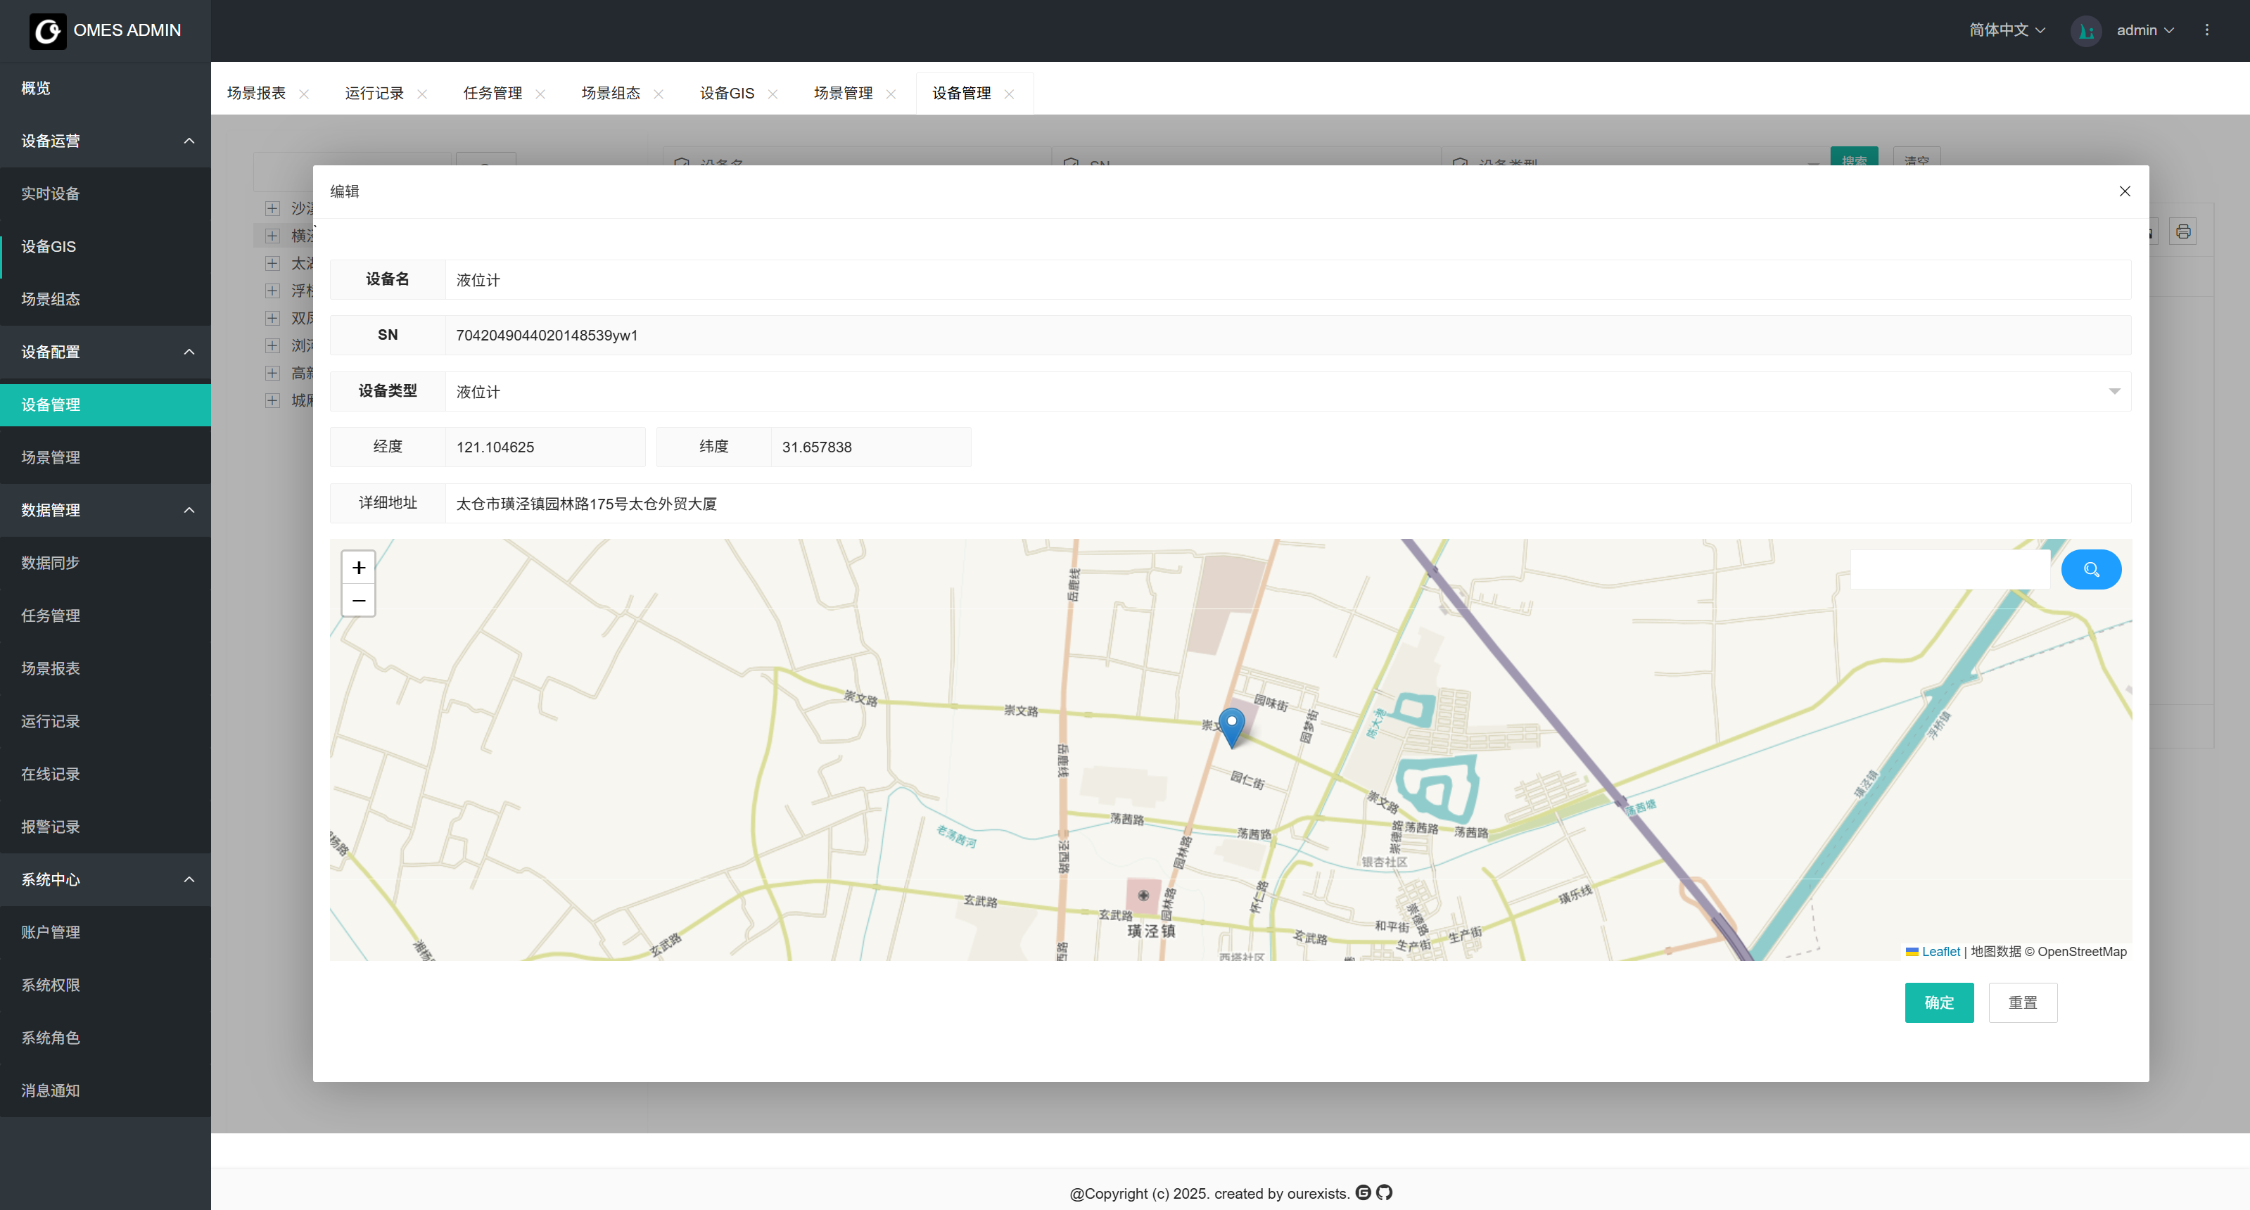The height and width of the screenshot is (1210, 2250).
Task: Click the 经度 longitude input field
Action: point(544,447)
